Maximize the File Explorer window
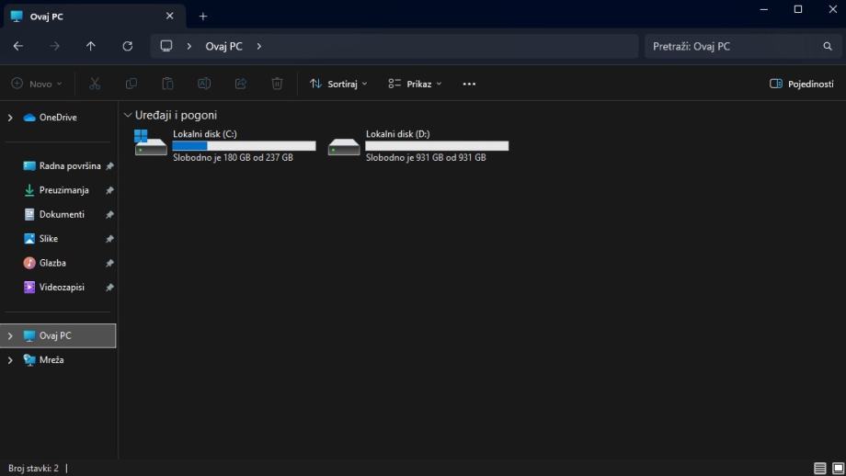 (x=798, y=10)
